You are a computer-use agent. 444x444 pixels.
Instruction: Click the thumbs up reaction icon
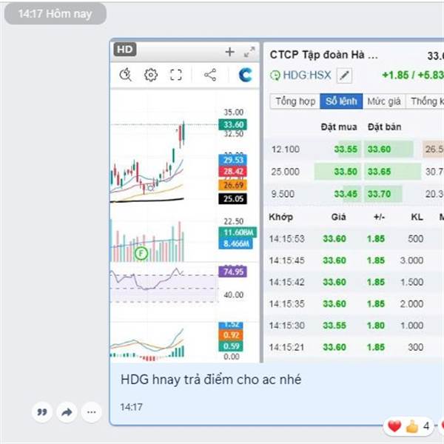click(x=412, y=426)
